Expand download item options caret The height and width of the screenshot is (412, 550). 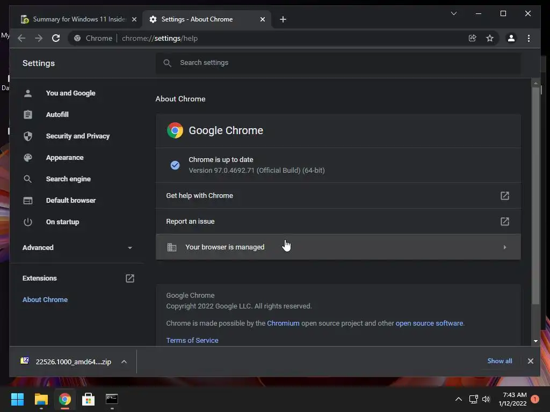124,362
